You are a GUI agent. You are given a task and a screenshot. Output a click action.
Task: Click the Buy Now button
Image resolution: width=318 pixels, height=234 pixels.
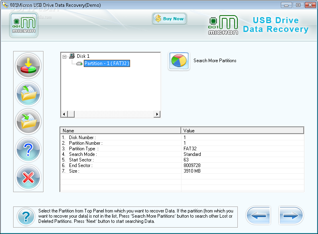click(170, 19)
